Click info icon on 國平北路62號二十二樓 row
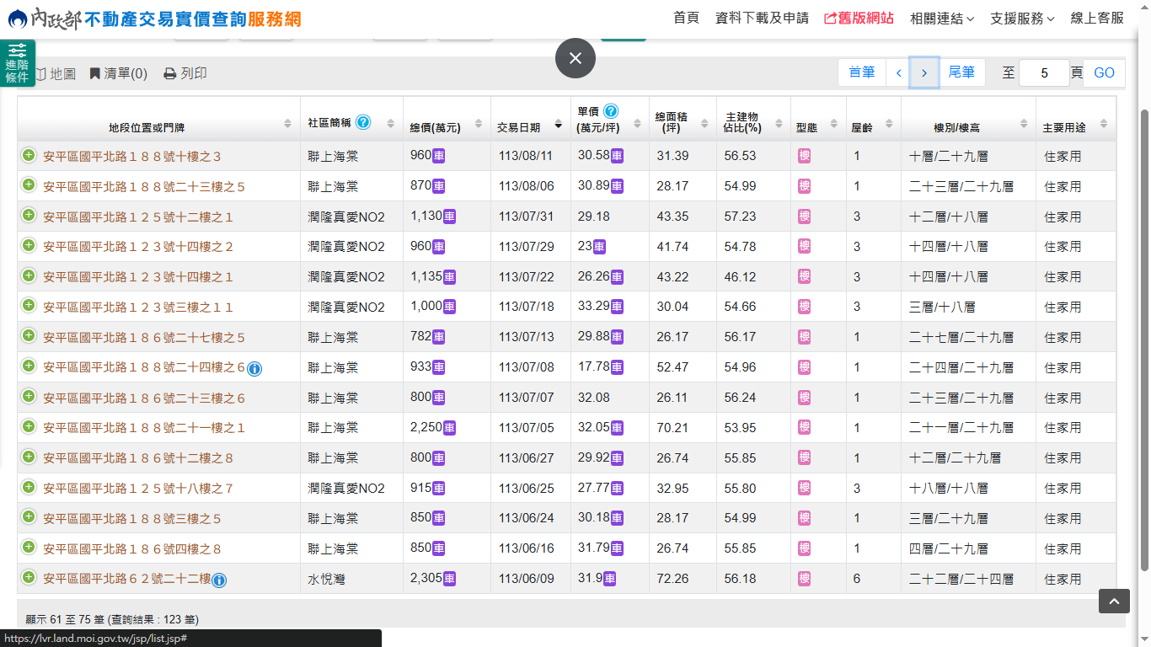The height and width of the screenshot is (647, 1151). (219, 580)
